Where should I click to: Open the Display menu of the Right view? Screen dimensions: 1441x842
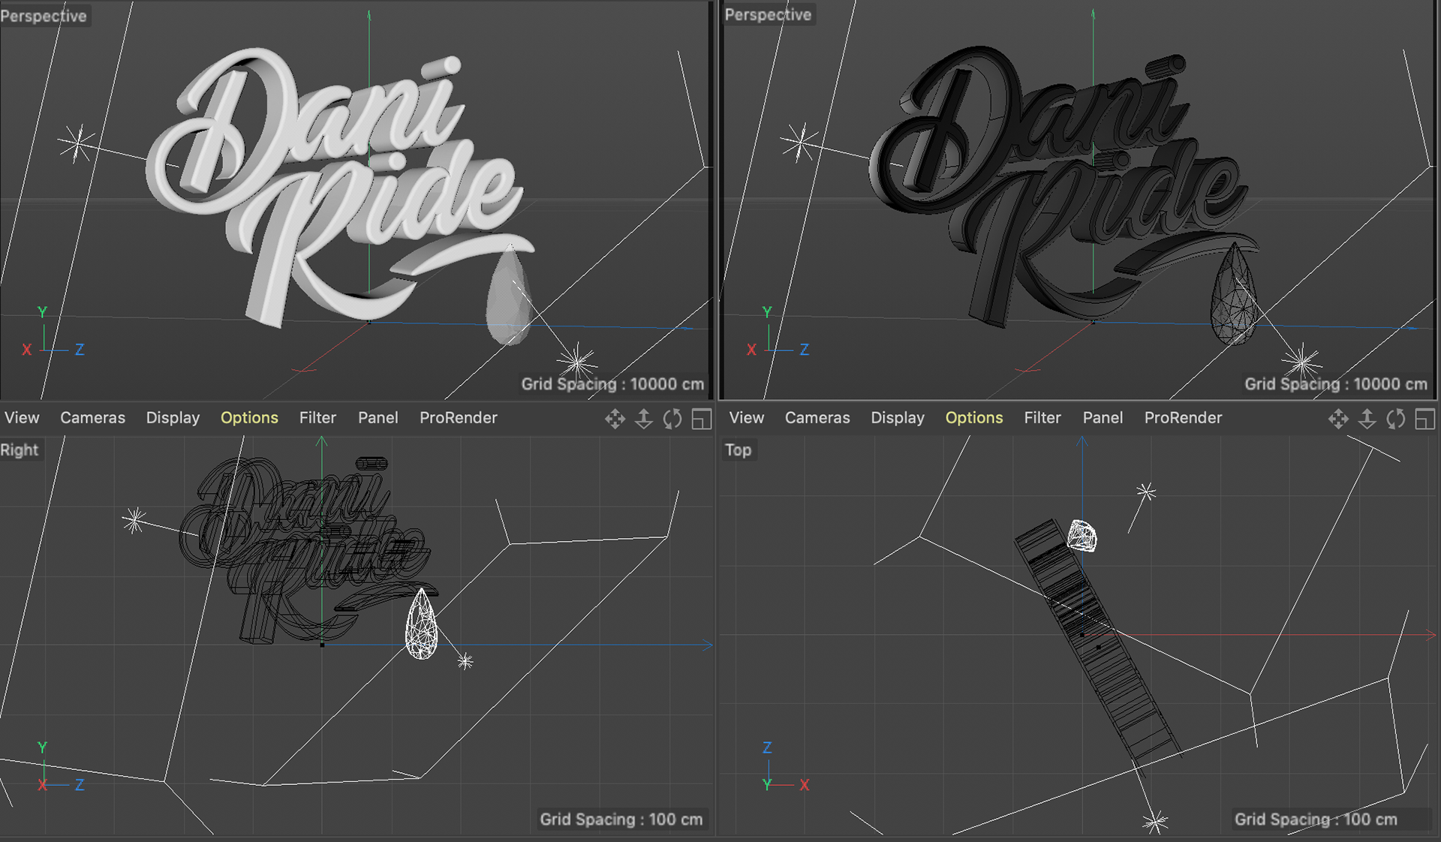(173, 418)
